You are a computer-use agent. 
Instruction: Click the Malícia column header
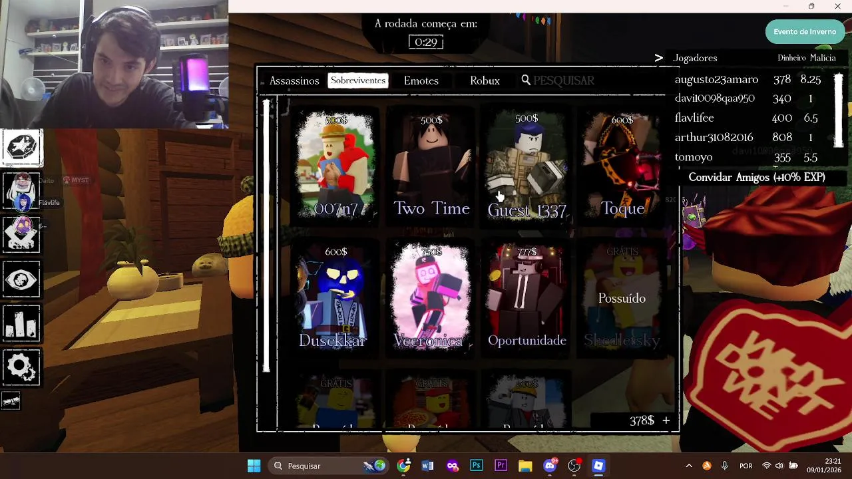(823, 58)
